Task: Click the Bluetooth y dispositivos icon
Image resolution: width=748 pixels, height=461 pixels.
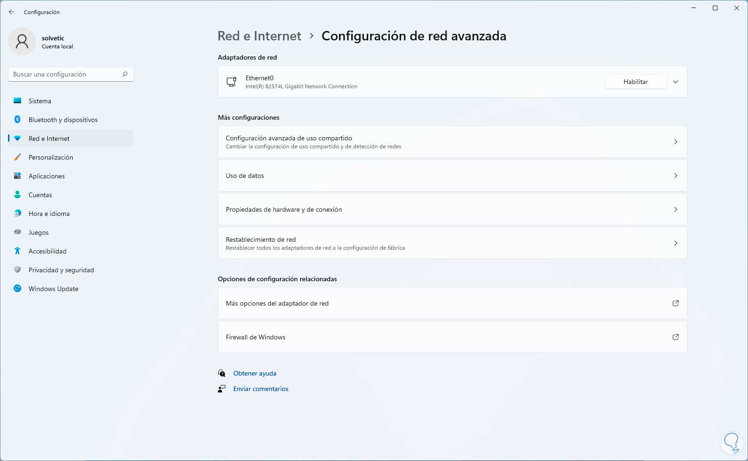Action: (x=17, y=120)
